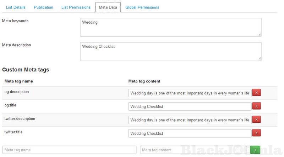Edit the og:description content field
This screenshot has width=284, height=157.
coord(190,93)
